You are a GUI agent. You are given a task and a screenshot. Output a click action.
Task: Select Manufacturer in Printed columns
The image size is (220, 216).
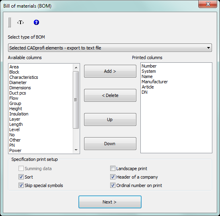(154, 82)
